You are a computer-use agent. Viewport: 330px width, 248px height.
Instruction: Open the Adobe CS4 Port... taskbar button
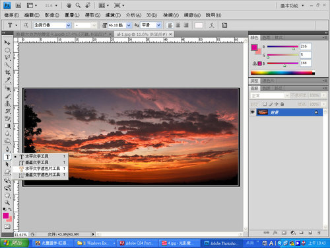coord(137,243)
